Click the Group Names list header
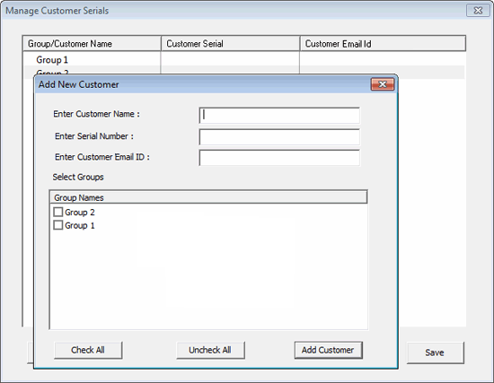494x383 pixels. coord(208,197)
